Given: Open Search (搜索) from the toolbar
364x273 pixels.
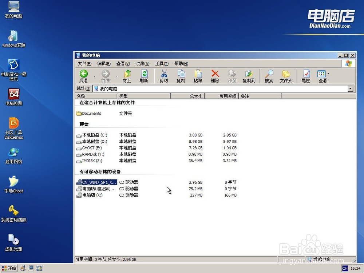Looking at the screenshot, I should coord(269,76).
